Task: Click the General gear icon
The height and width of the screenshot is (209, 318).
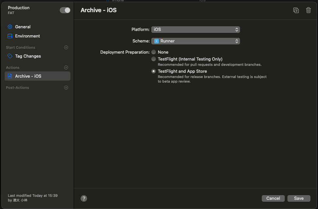Action: [x=10, y=27]
